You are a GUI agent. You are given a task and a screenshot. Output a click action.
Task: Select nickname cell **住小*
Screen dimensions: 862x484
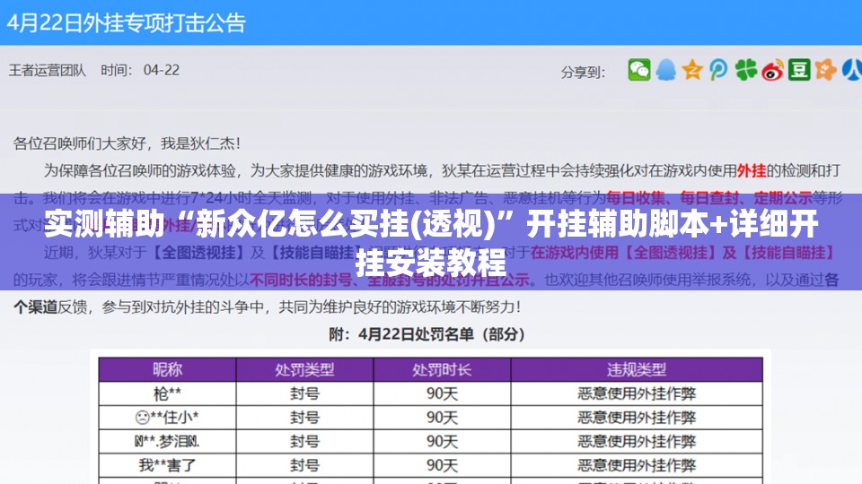[x=167, y=418]
